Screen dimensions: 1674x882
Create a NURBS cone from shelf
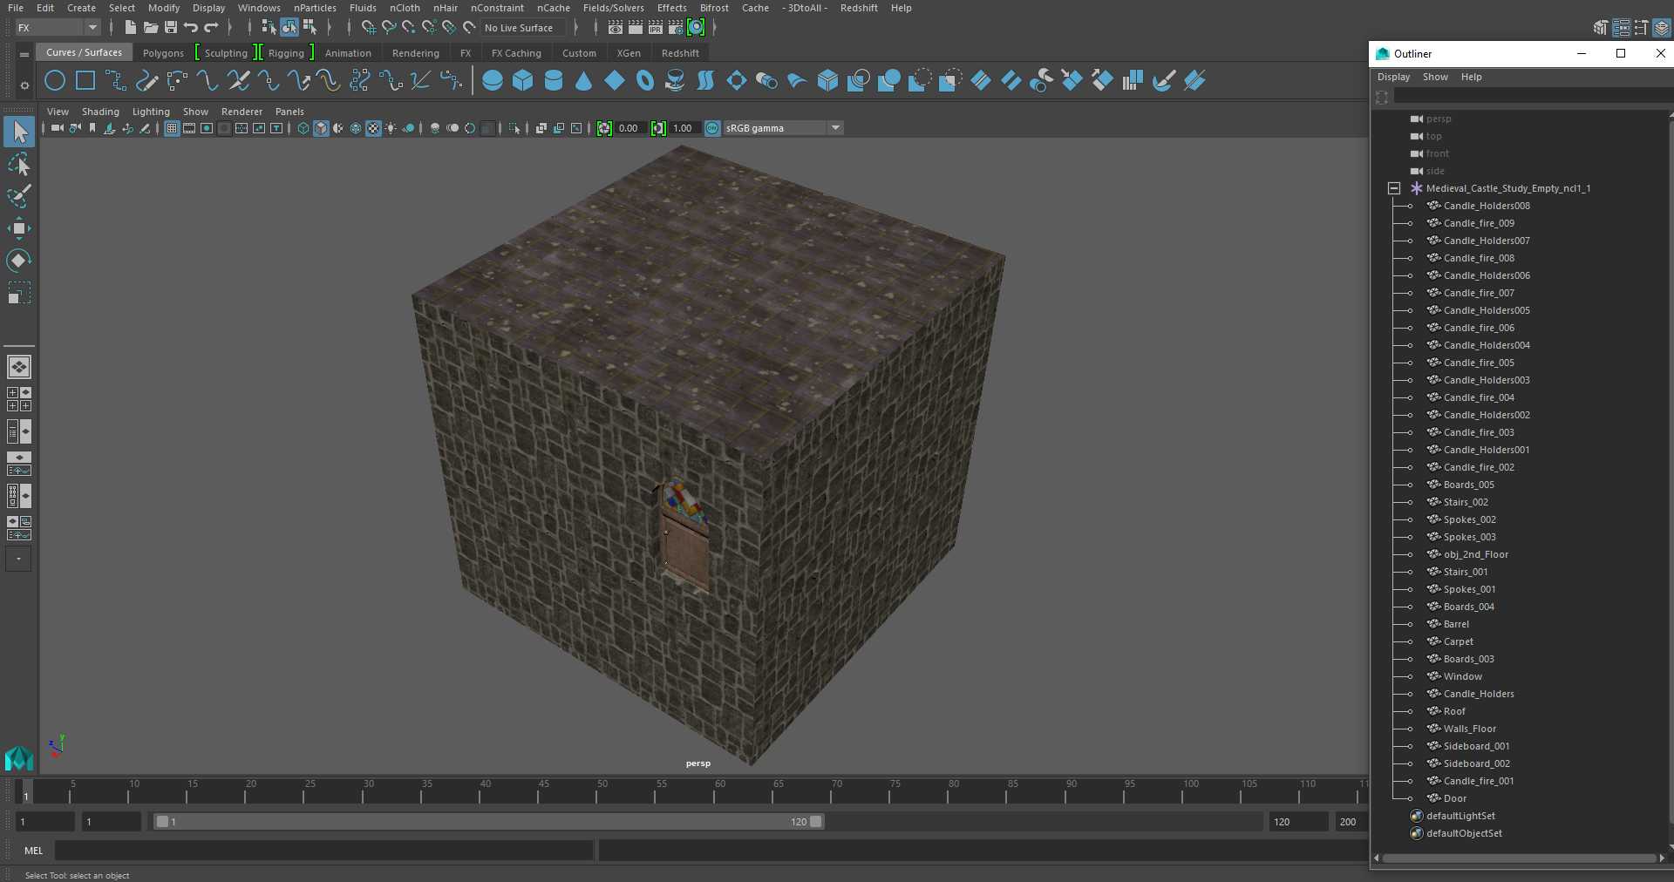[x=584, y=81]
